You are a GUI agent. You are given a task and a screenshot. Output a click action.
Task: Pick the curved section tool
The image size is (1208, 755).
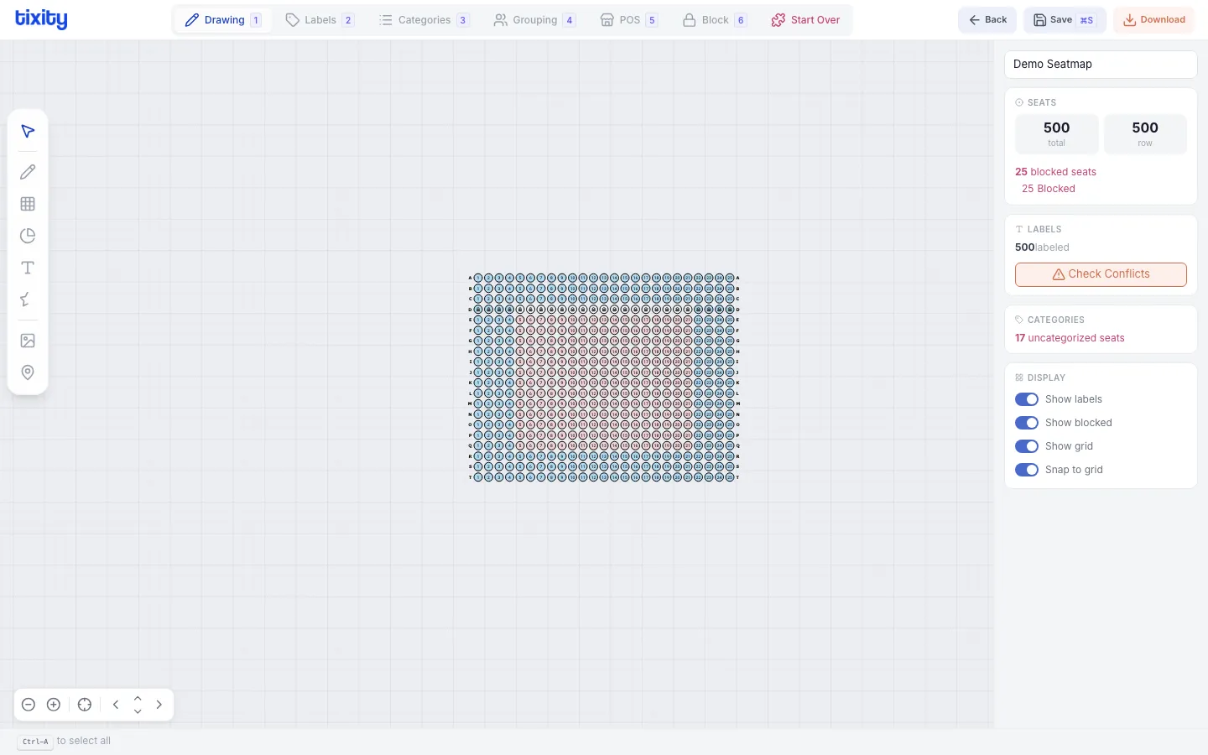[x=27, y=236]
